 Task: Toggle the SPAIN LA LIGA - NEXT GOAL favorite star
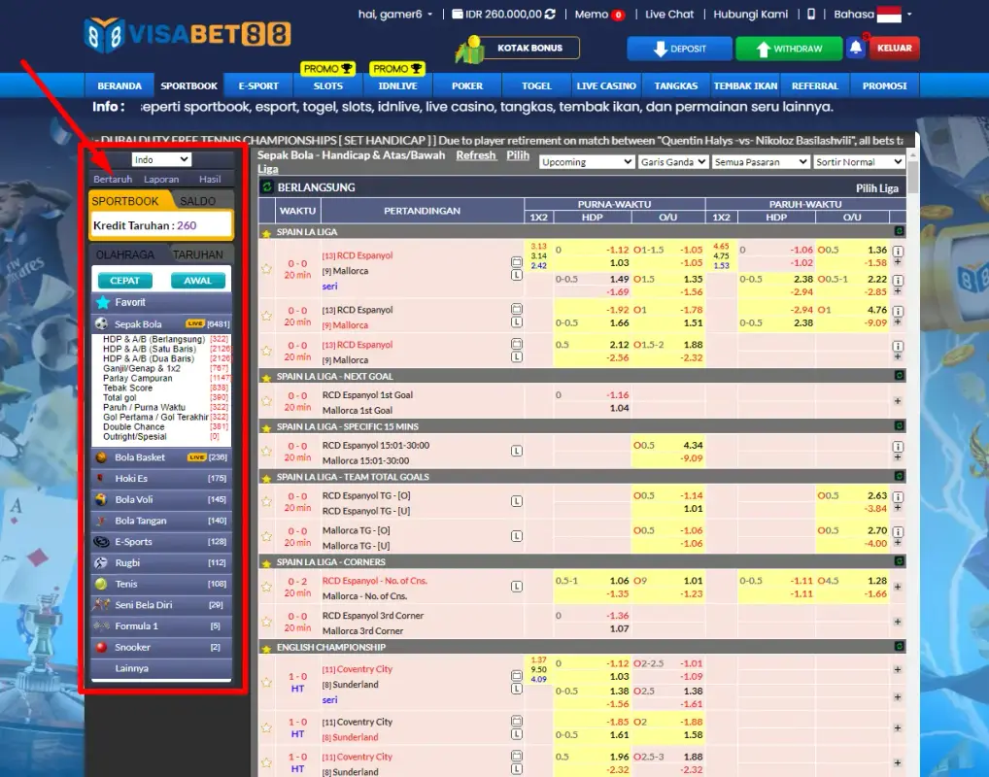(266, 377)
